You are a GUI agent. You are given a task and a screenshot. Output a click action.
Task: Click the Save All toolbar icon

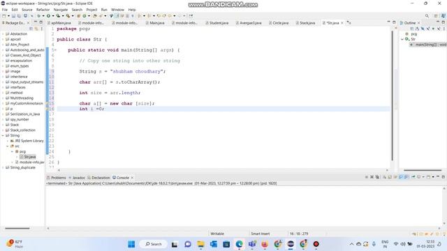(x=19, y=16)
